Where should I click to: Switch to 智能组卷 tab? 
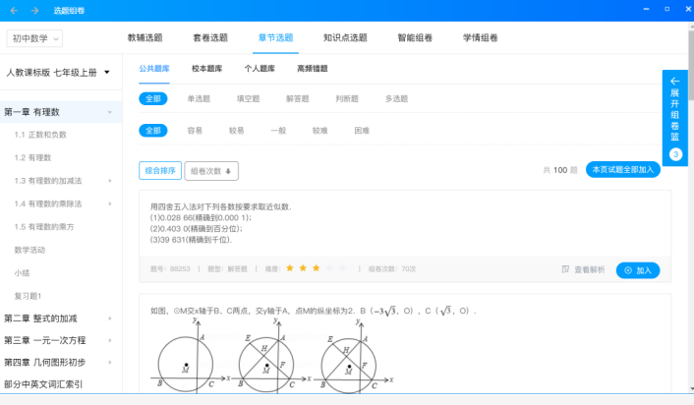415,38
